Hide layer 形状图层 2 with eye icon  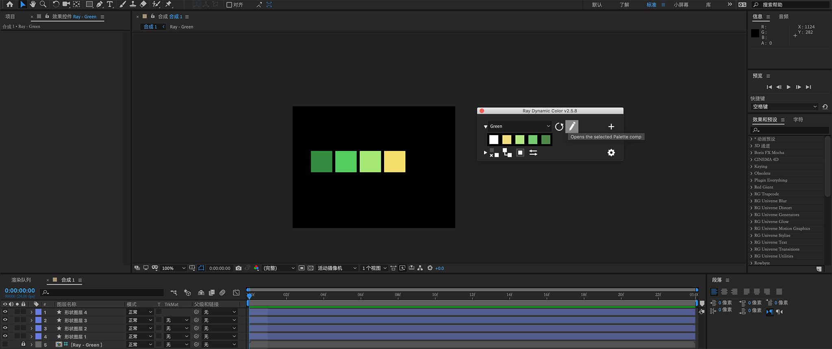5,328
